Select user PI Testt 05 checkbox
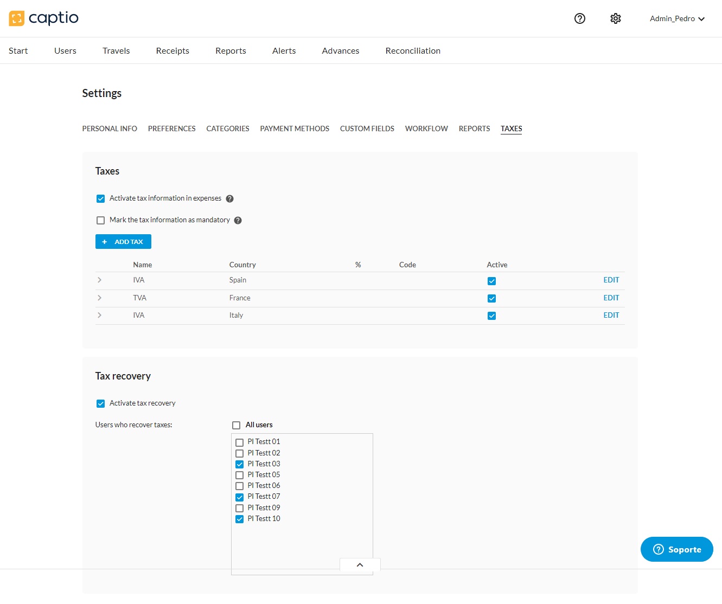Screen dimensions: 722x604 click(239, 476)
